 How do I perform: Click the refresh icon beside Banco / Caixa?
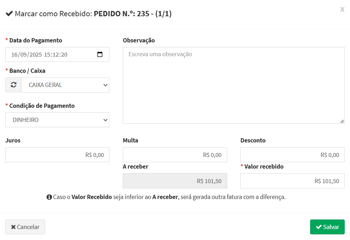click(x=13, y=85)
